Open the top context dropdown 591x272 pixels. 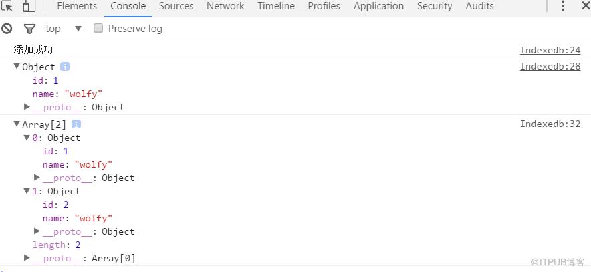point(63,29)
